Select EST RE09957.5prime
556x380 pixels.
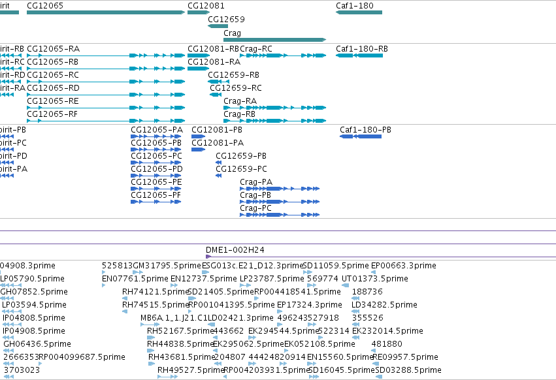click(x=405, y=357)
